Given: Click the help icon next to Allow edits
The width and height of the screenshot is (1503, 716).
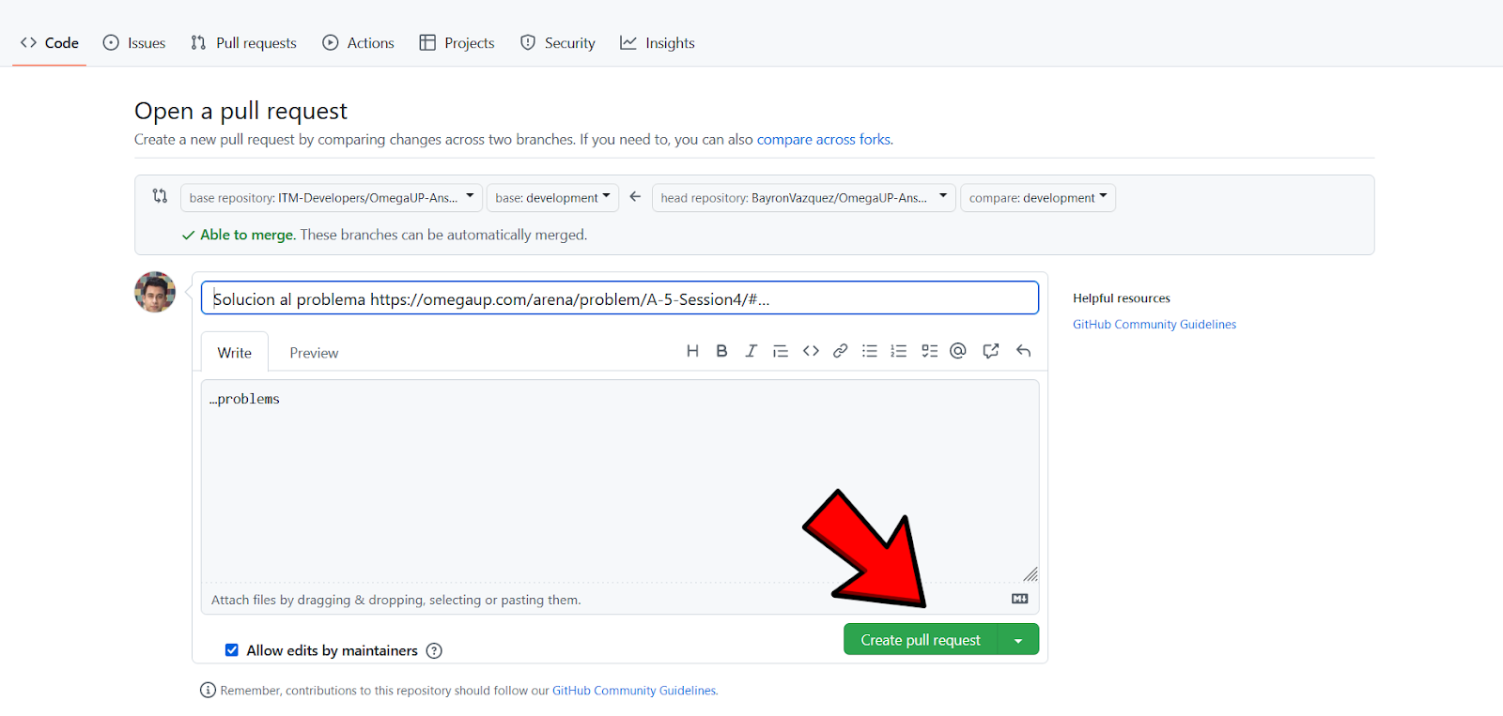Looking at the screenshot, I should pyautogui.click(x=434, y=650).
